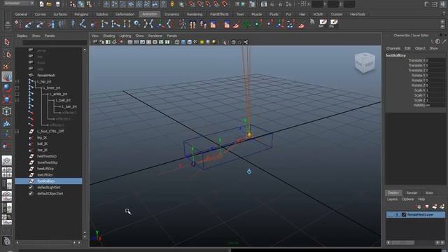This screenshot has width=448, height=252.
Task: Open Channel Box Channels menu
Action: (393, 48)
